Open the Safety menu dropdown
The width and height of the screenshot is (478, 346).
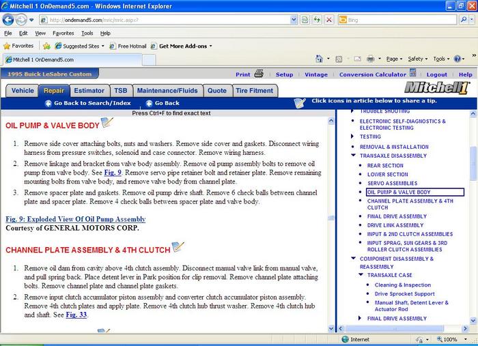click(418, 59)
